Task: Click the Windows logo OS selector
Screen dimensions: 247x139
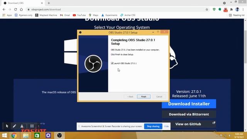Action: pyautogui.click(x=71, y=52)
